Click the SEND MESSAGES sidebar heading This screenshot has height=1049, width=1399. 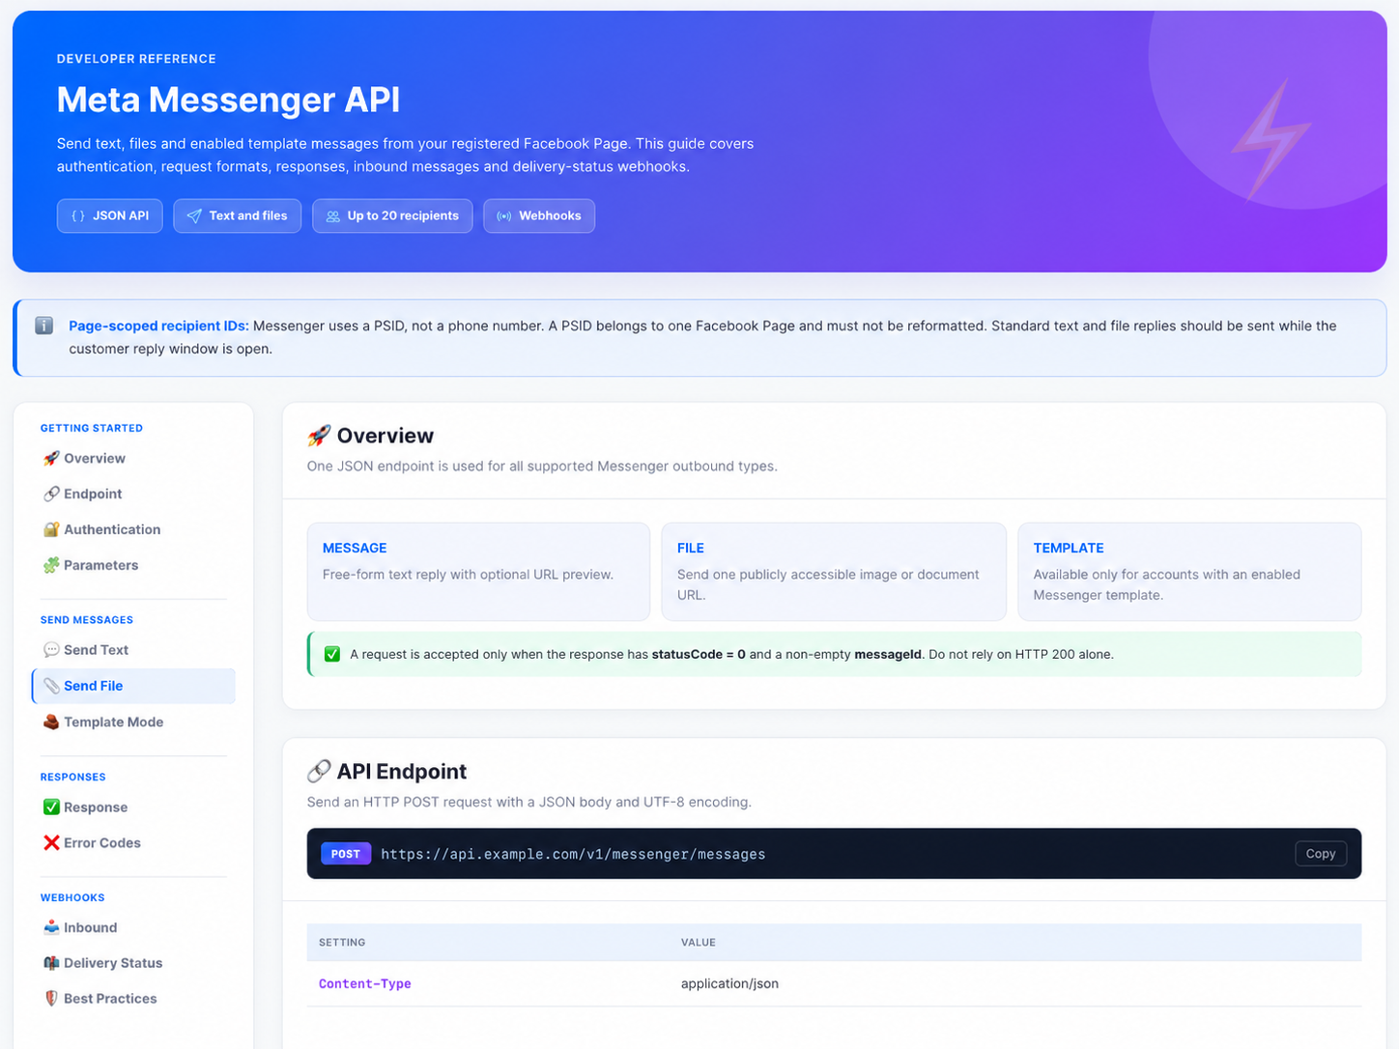[87, 620]
